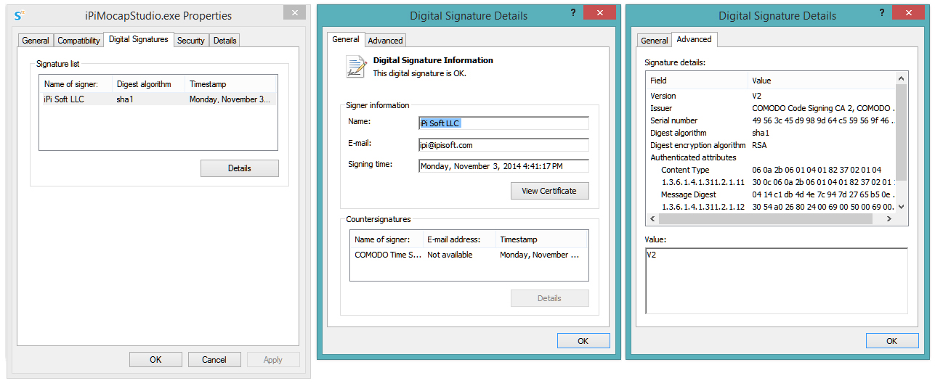Select the 1.3.6.1.4.1.311.2.1.12 row
Image resolution: width=935 pixels, height=386 pixels.
(771, 207)
